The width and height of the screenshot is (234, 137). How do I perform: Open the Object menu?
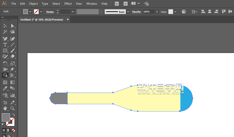(x=33, y=4)
